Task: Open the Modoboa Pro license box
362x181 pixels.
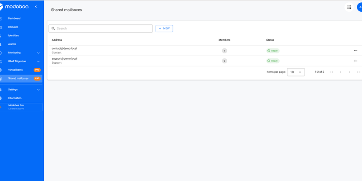Action: 21,107
